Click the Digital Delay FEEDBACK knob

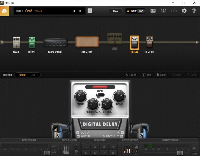click(x=93, y=104)
